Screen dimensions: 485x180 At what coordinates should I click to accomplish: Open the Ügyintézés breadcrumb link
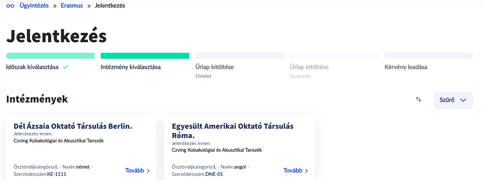pos(34,5)
